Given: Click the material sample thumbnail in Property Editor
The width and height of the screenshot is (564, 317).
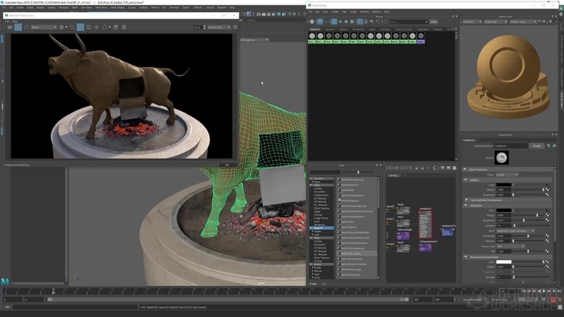Looking at the screenshot, I should click(x=502, y=157).
